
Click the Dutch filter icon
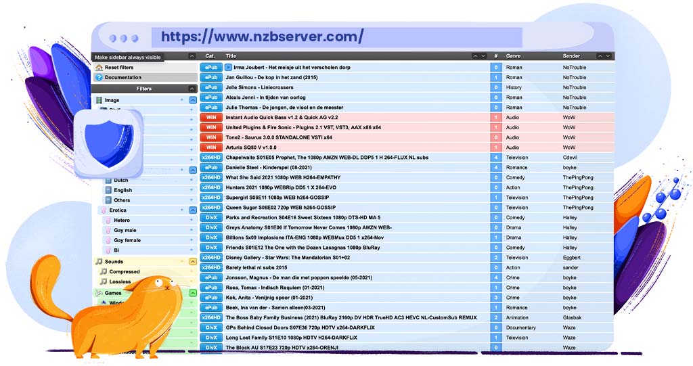pyautogui.click(x=108, y=181)
